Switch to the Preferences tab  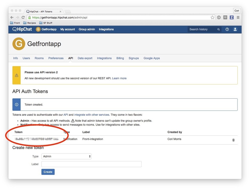coord(56,58)
